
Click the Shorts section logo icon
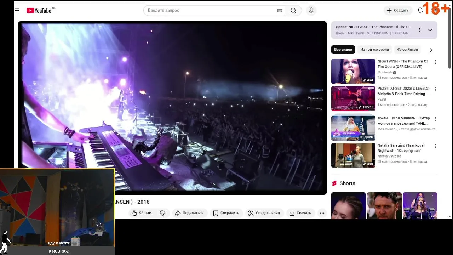point(334,183)
